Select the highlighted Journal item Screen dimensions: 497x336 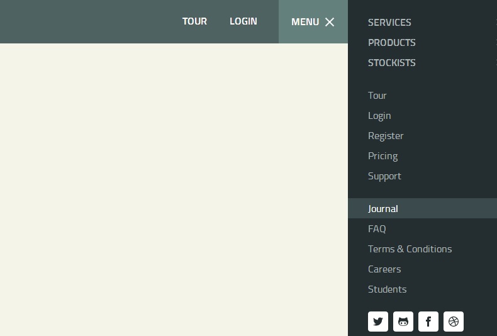(383, 209)
